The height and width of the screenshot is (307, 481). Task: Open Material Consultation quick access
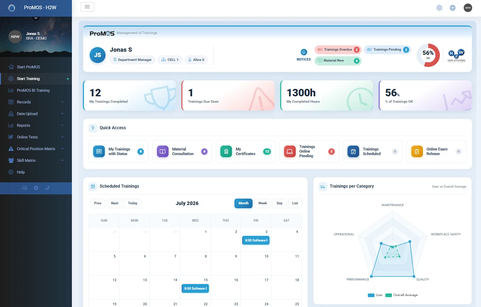coord(182,152)
